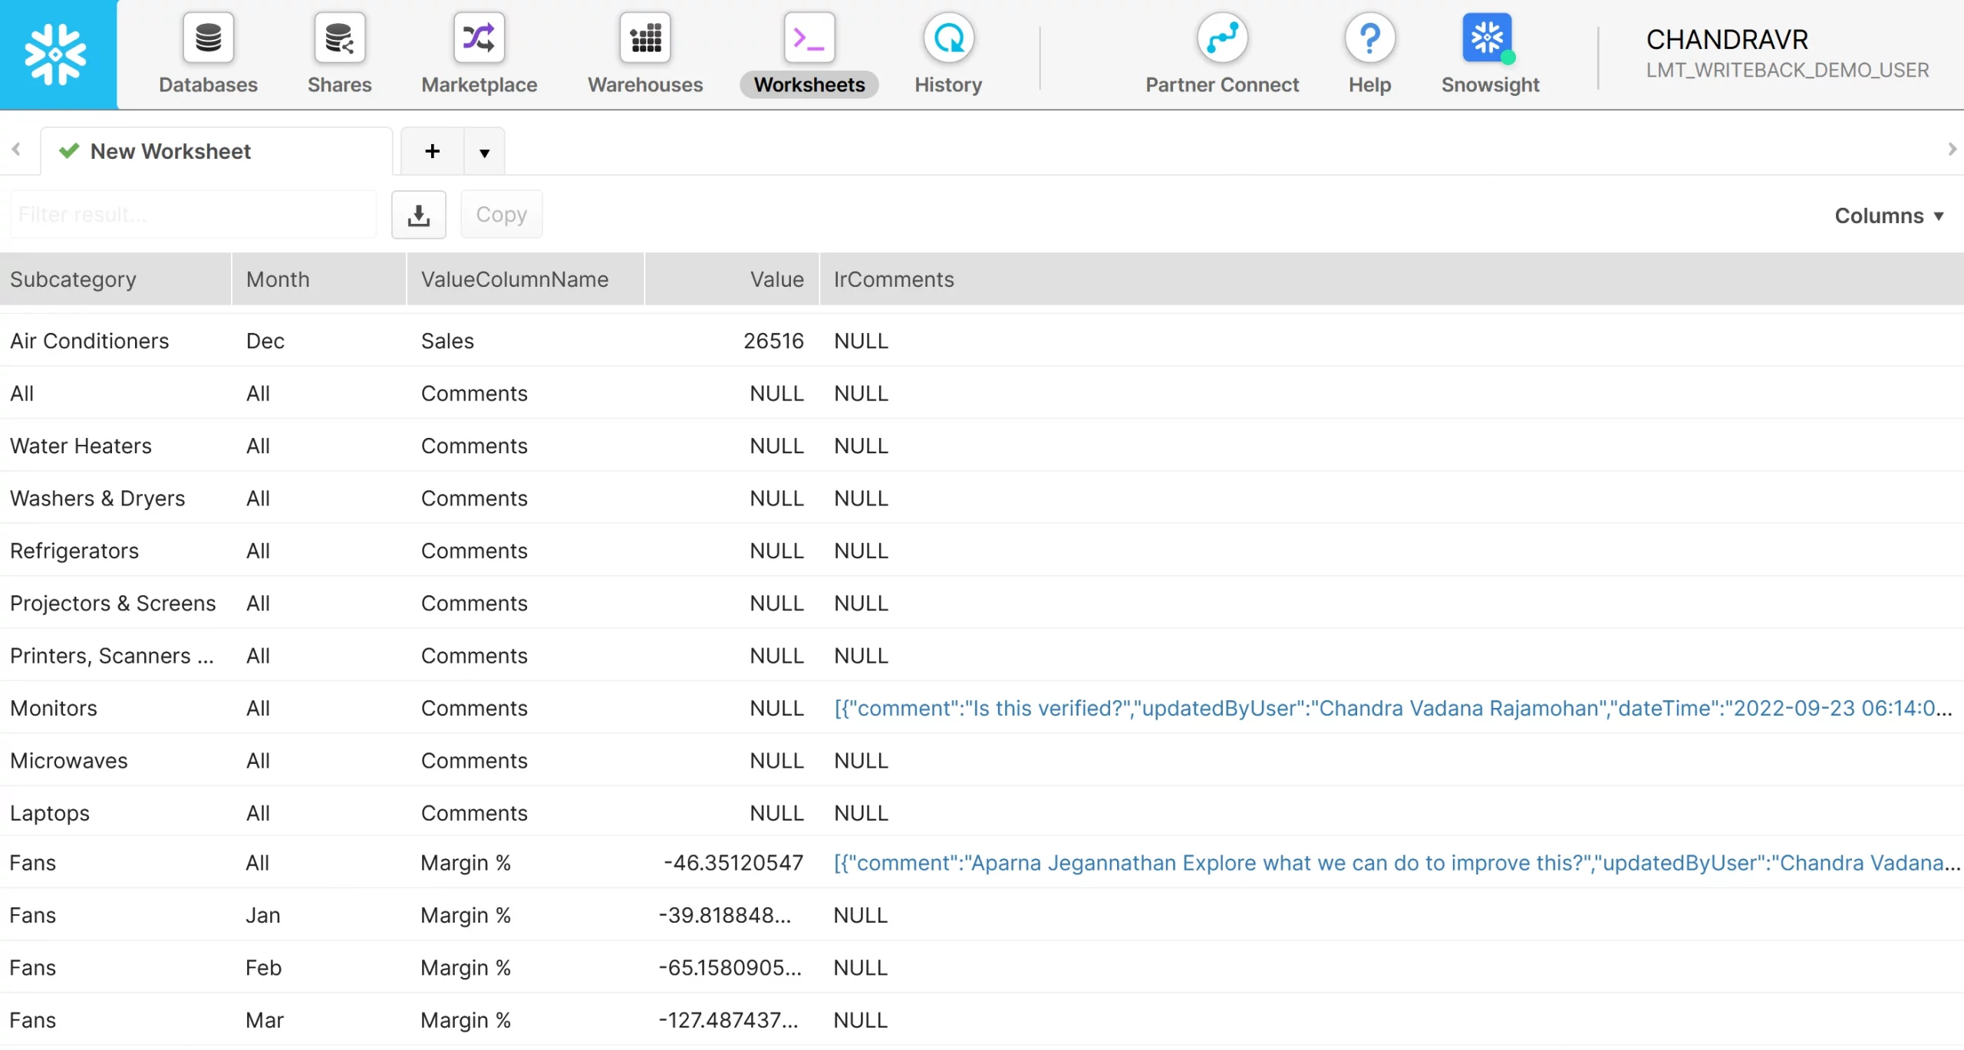
Task: Select the -127.487437... value cell
Action: click(728, 1020)
